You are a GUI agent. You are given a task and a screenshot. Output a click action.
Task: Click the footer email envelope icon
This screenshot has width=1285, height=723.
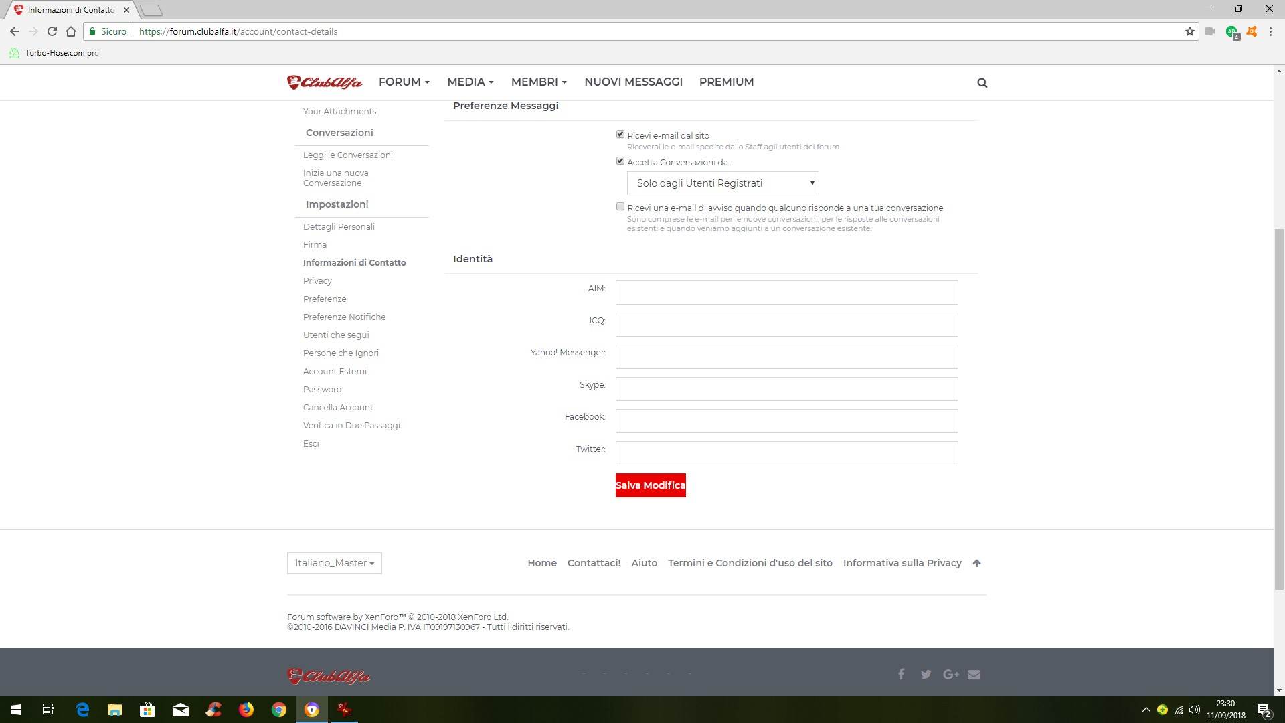coord(974,674)
